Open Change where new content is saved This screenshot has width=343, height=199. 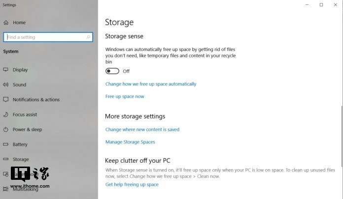click(142, 129)
